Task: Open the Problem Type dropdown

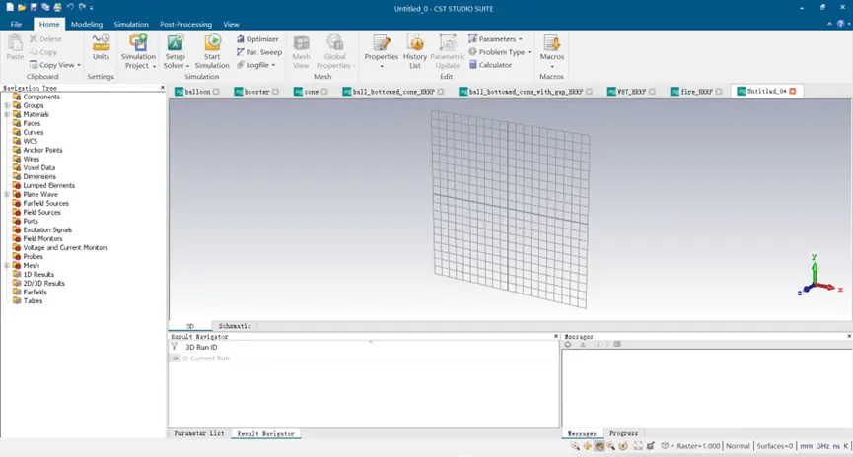Action: click(x=499, y=52)
